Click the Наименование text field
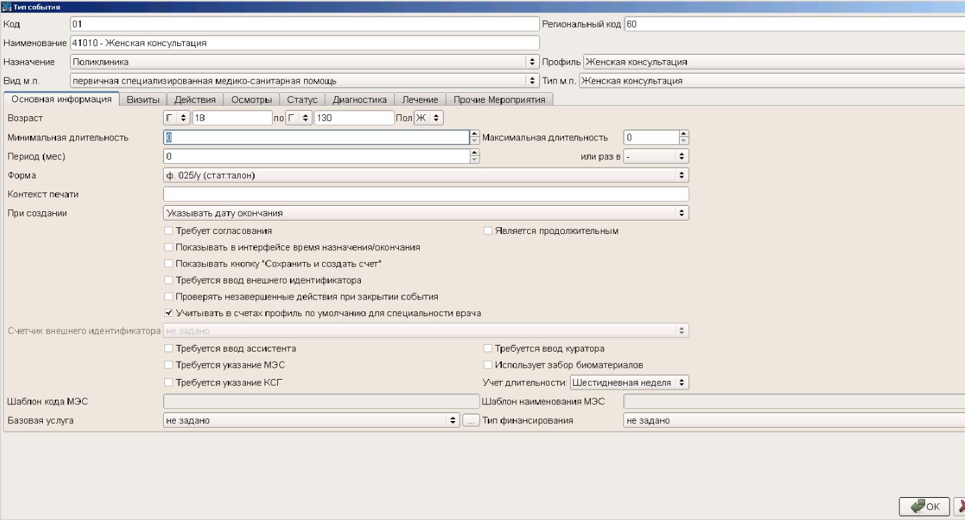The width and height of the screenshot is (965, 520). click(304, 43)
